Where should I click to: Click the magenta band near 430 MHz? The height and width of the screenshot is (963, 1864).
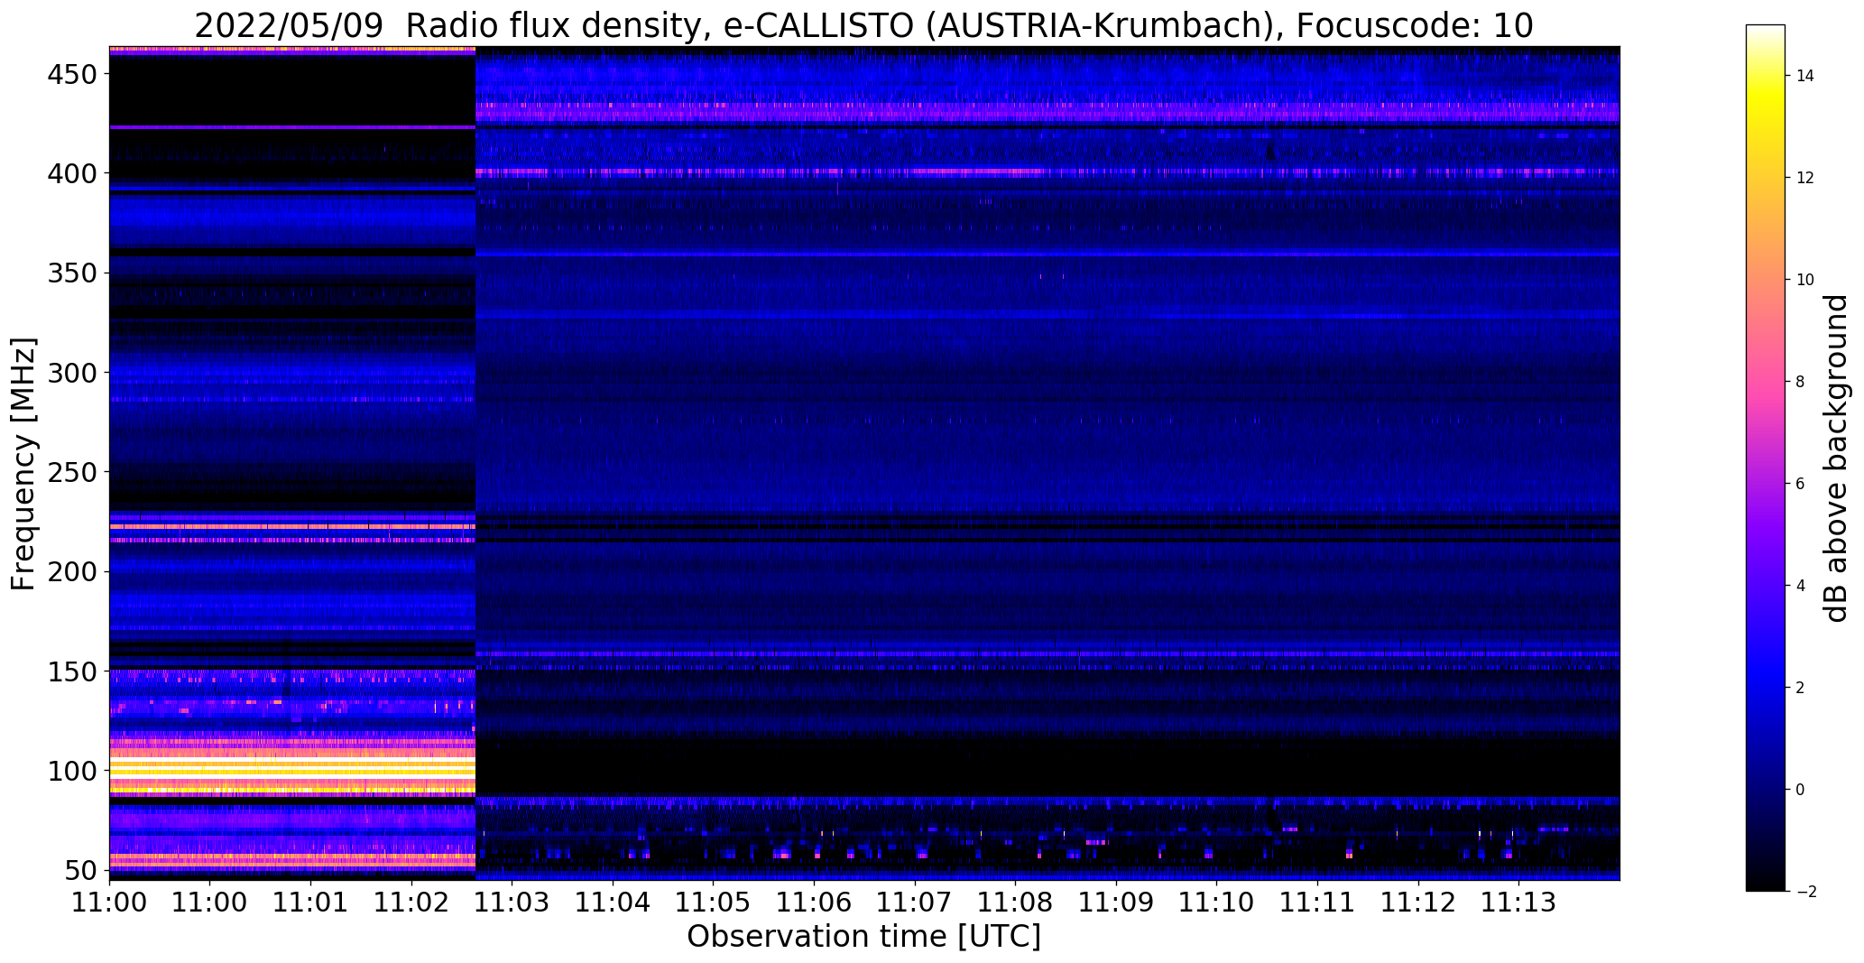[1047, 112]
